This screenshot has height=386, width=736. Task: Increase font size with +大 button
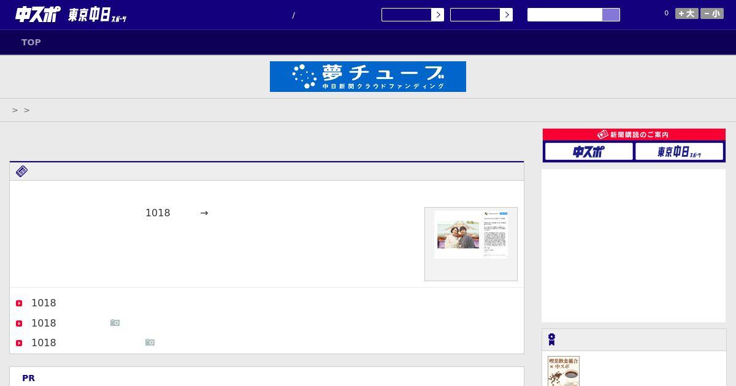tap(687, 13)
